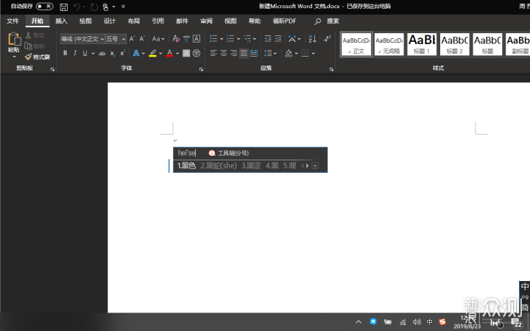Click the Justify alignment button
530x331 pixels.
[244, 53]
